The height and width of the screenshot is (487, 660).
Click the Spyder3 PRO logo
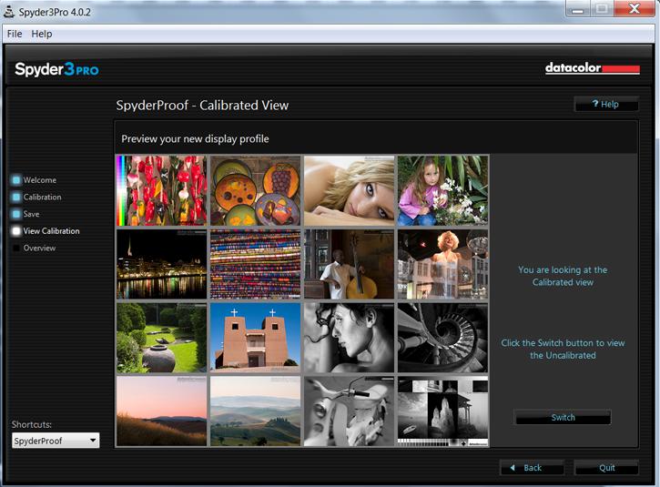[56, 69]
